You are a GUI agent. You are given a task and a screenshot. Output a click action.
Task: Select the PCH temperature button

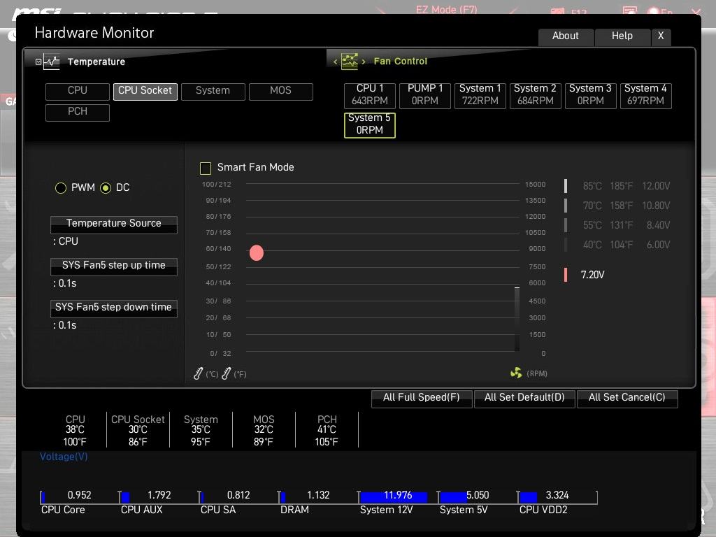[78, 113]
